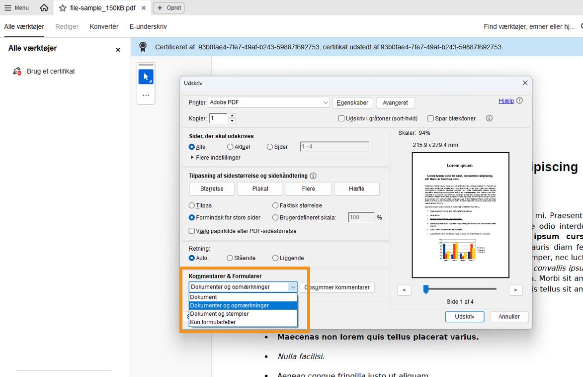Click the page preview slider handle
This screenshot has height=377, width=583.
click(426, 289)
